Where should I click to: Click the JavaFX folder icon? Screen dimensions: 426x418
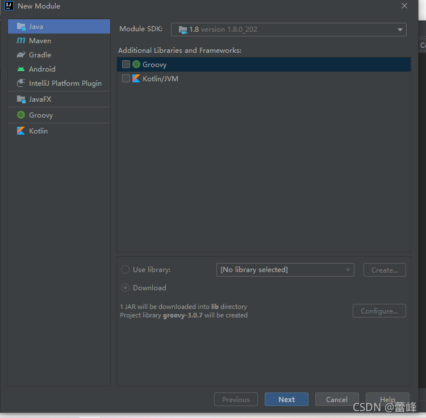(x=21, y=99)
